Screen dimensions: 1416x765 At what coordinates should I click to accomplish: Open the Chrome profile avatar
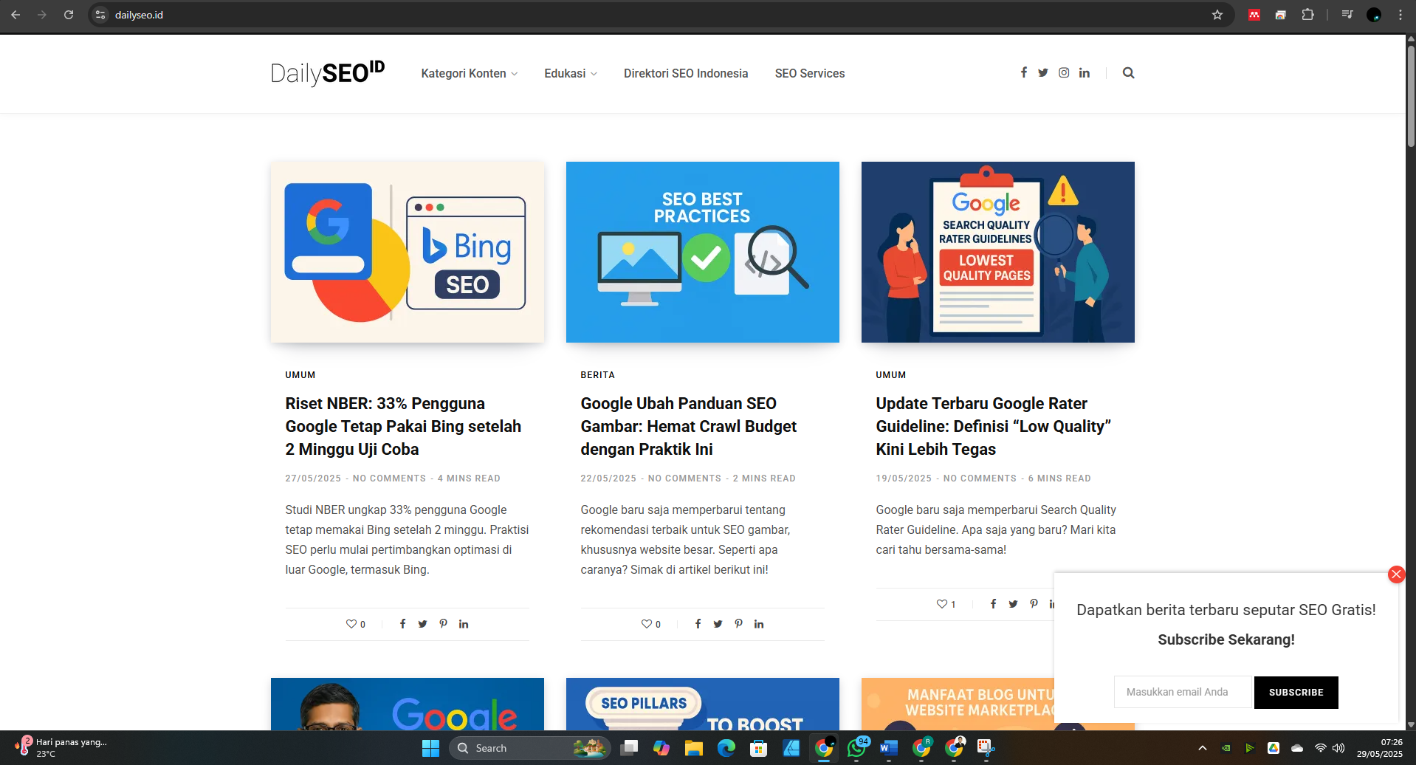pyautogui.click(x=1374, y=15)
